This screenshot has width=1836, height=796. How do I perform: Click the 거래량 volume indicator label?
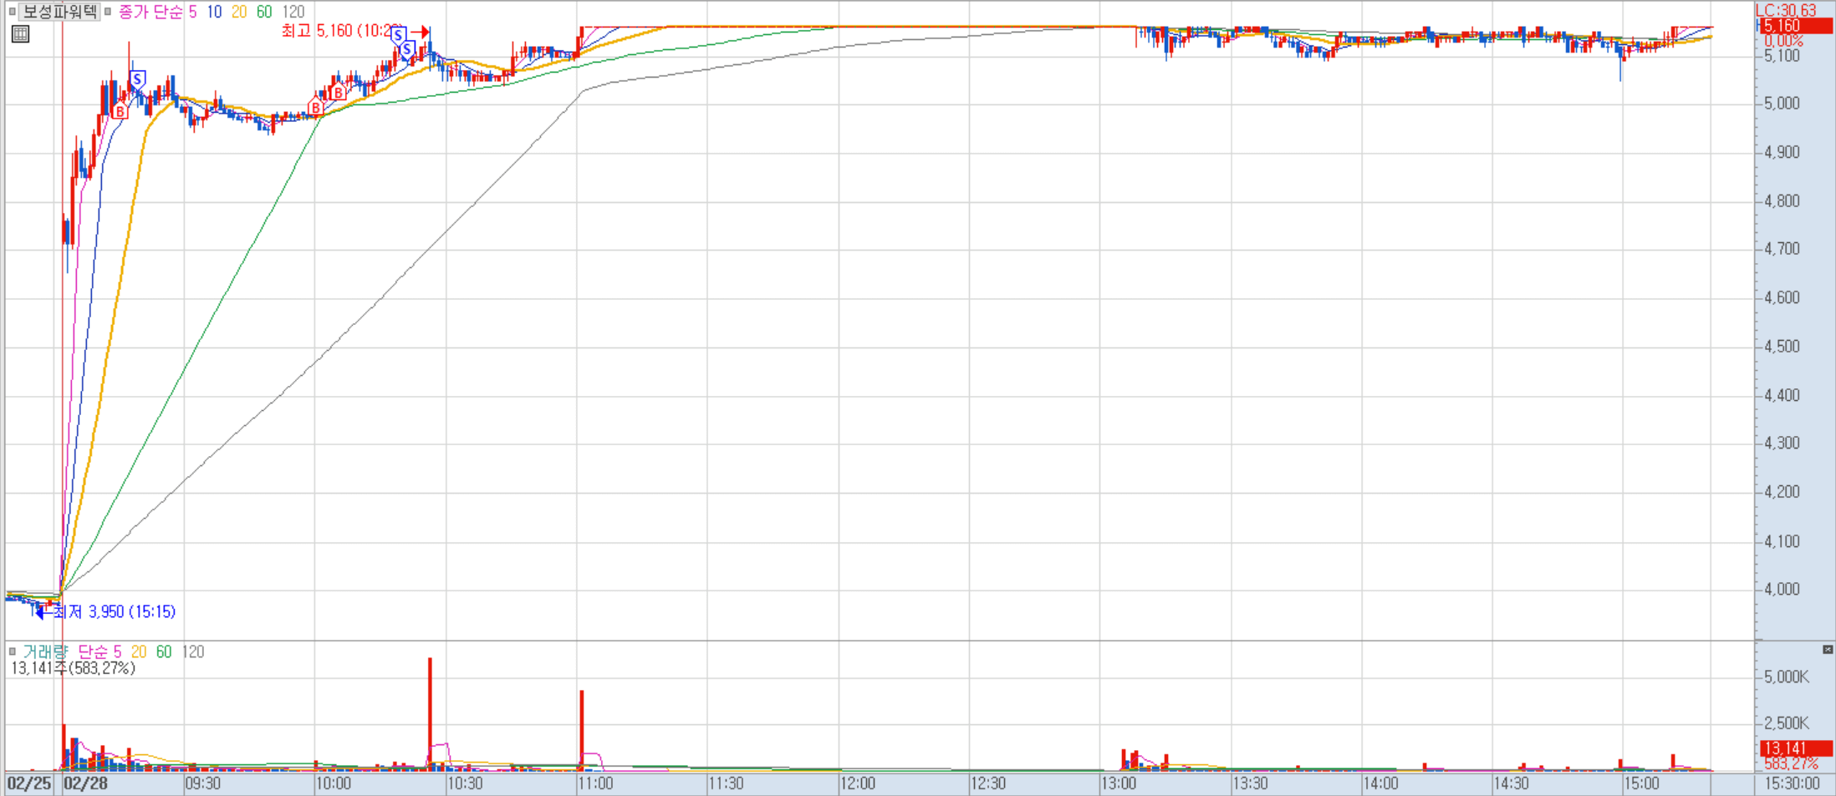[x=45, y=652]
